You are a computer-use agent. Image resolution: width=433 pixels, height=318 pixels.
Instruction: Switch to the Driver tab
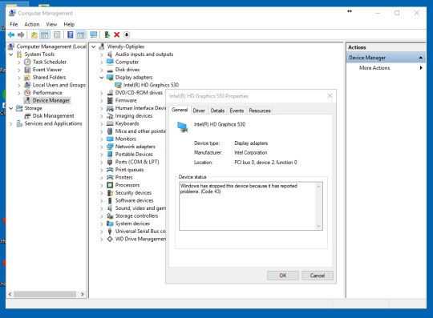click(199, 111)
